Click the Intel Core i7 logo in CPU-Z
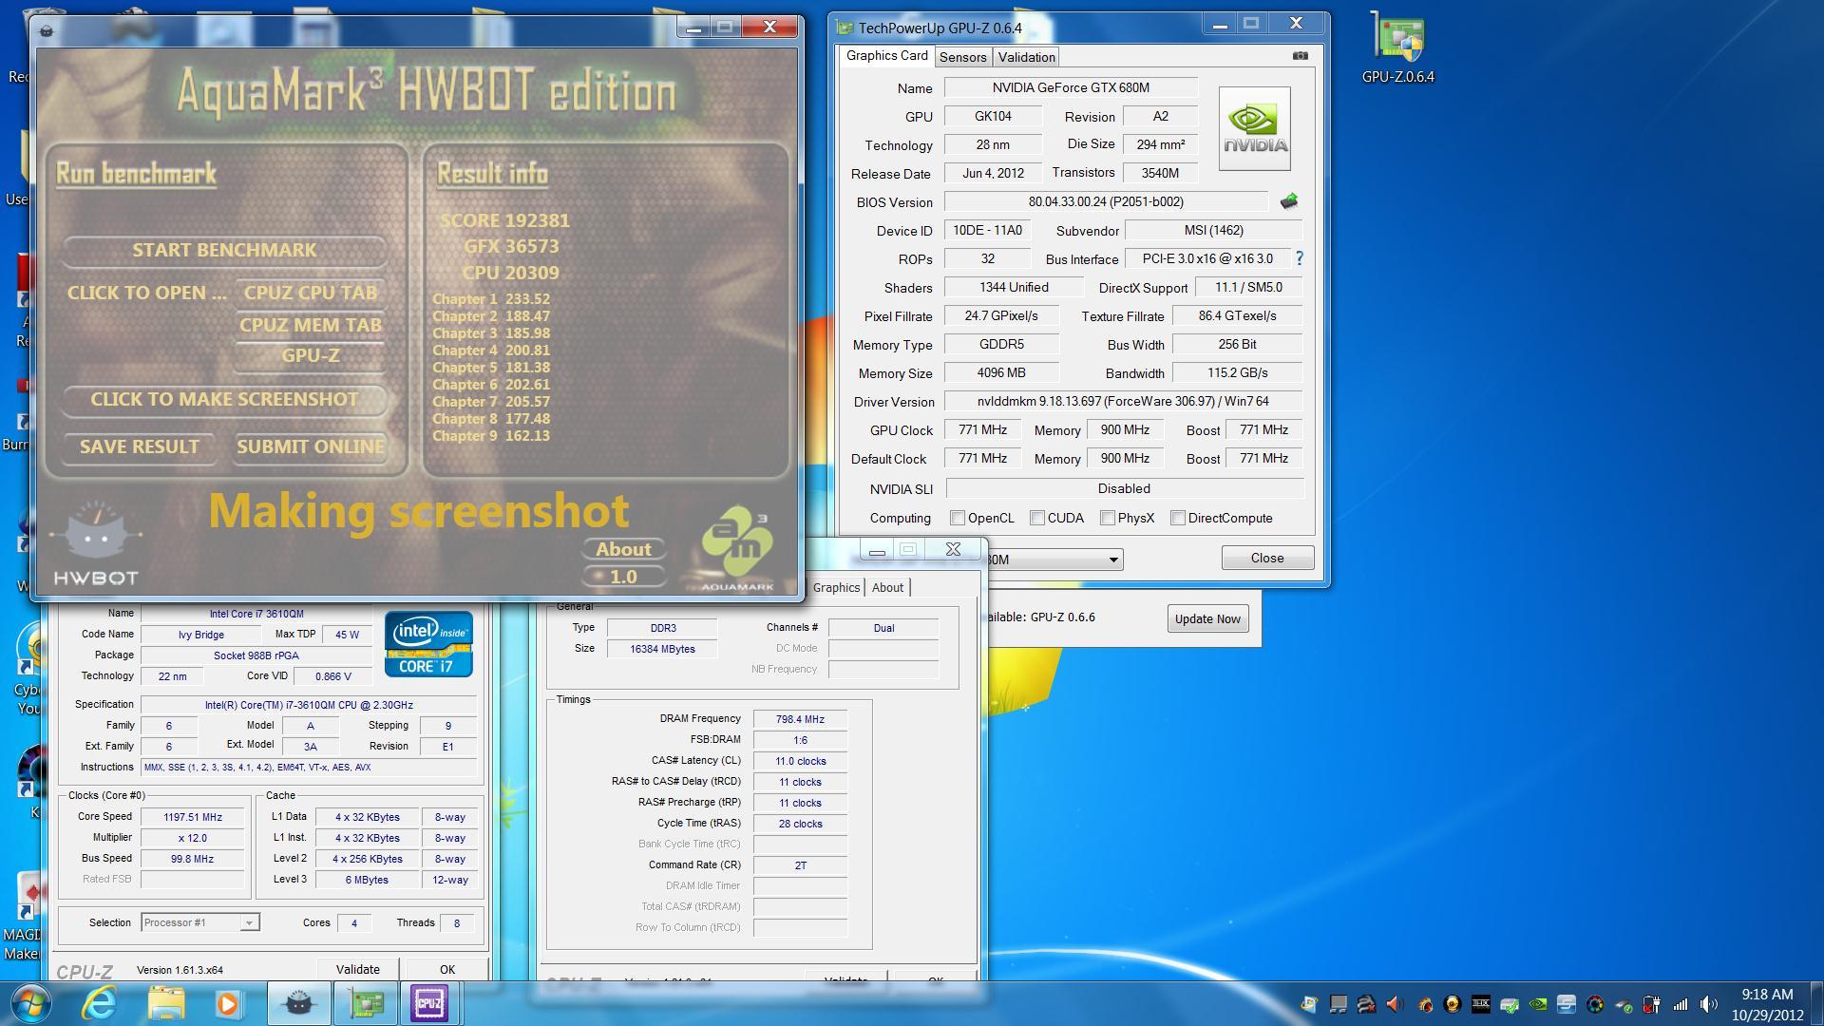Screen dimensions: 1824x1026 [428, 643]
